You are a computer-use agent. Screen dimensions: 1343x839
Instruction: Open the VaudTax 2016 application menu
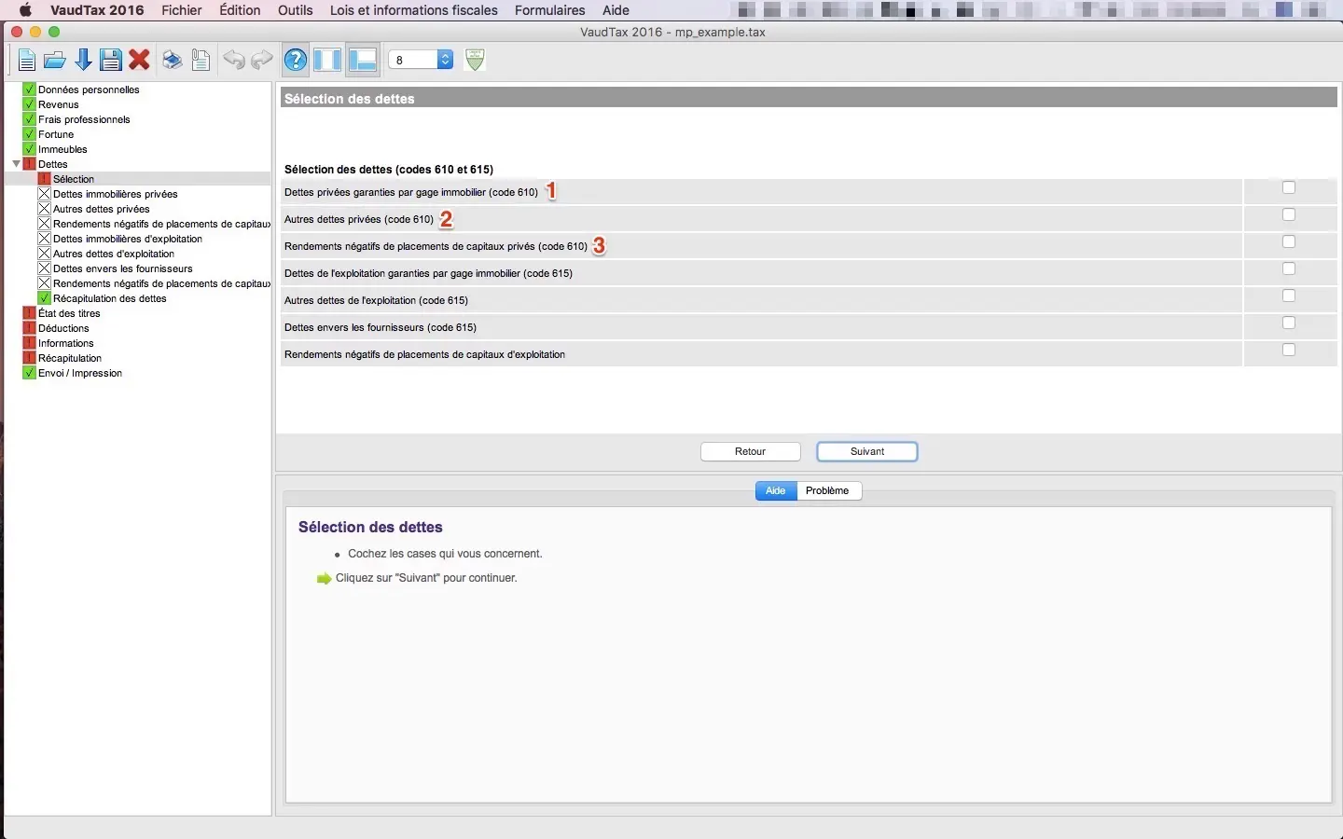[97, 10]
